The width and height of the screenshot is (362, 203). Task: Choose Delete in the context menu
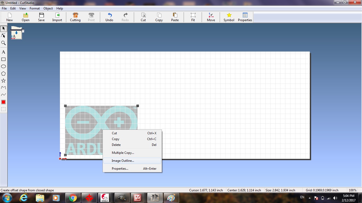132,145
